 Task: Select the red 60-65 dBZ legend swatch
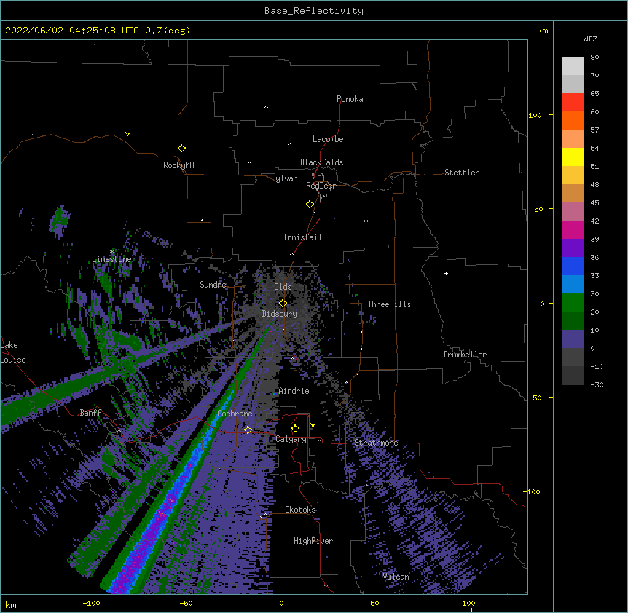[573, 102]
